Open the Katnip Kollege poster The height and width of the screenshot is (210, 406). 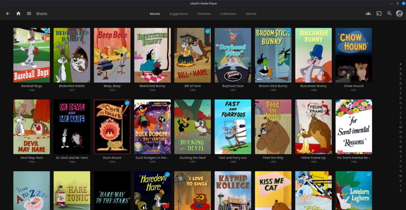(x=233, y=191)
